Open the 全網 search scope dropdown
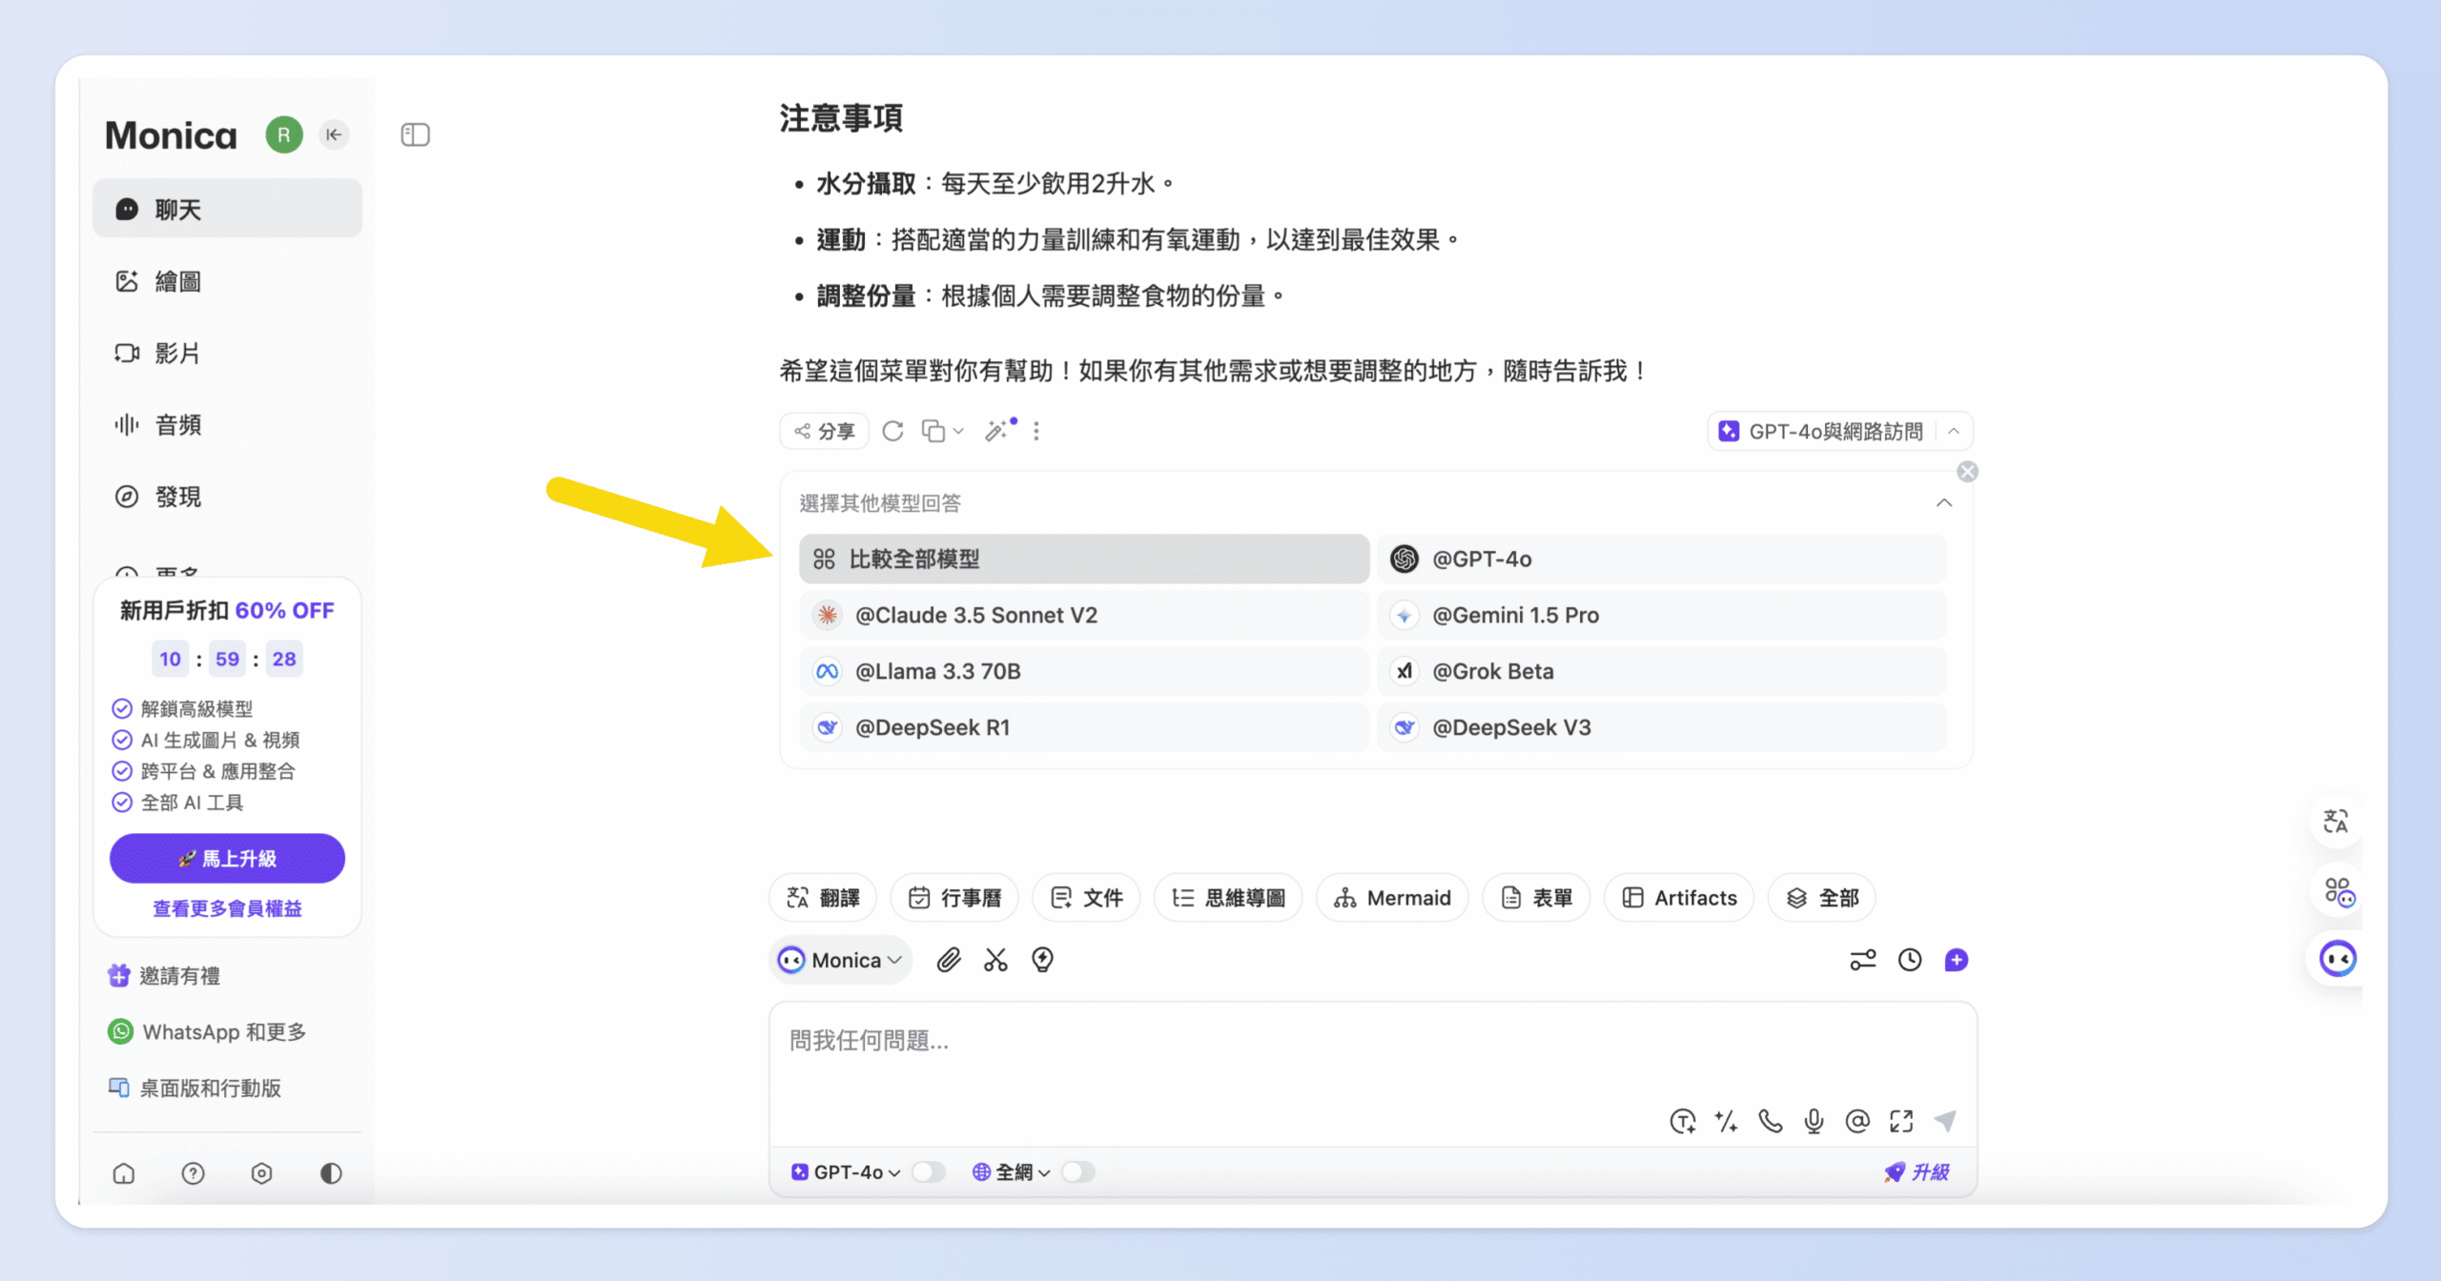Viewport: 2441px width, 1281px height. tap(1011, 1172)
